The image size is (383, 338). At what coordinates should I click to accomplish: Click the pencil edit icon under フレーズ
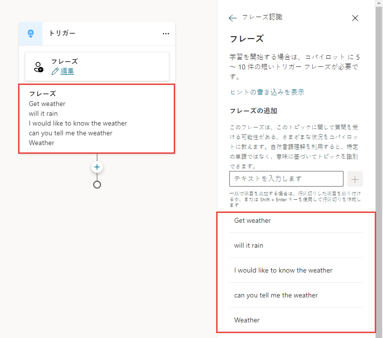[x=55, y=71]
